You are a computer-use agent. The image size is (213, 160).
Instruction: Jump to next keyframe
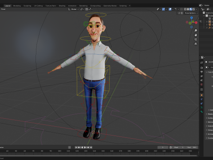click(x=88, y=148)
